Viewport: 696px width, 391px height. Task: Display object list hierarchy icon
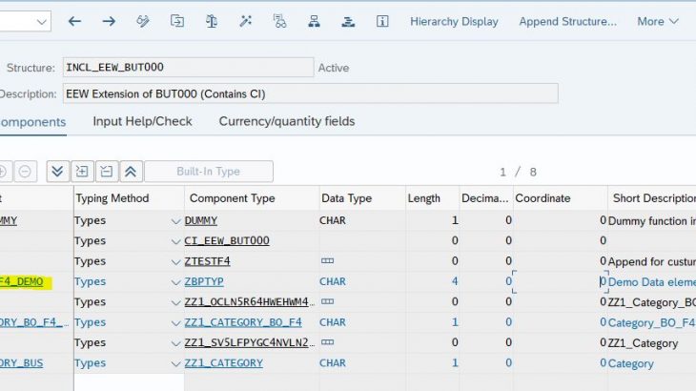click(314, 21)
